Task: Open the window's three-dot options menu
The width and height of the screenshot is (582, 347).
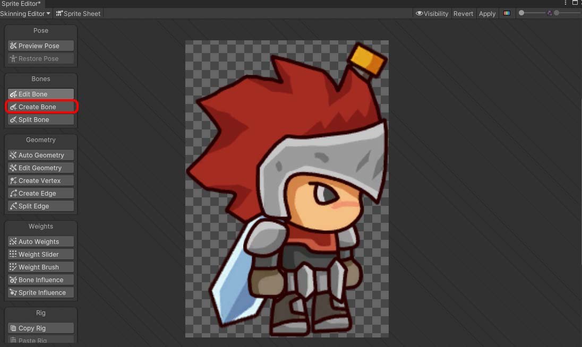Action: click(x=566, y=3)
